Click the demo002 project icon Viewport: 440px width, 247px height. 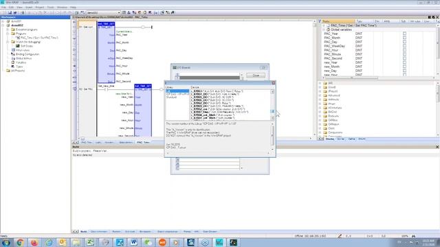pyautogui.click(x=8, y=25)
